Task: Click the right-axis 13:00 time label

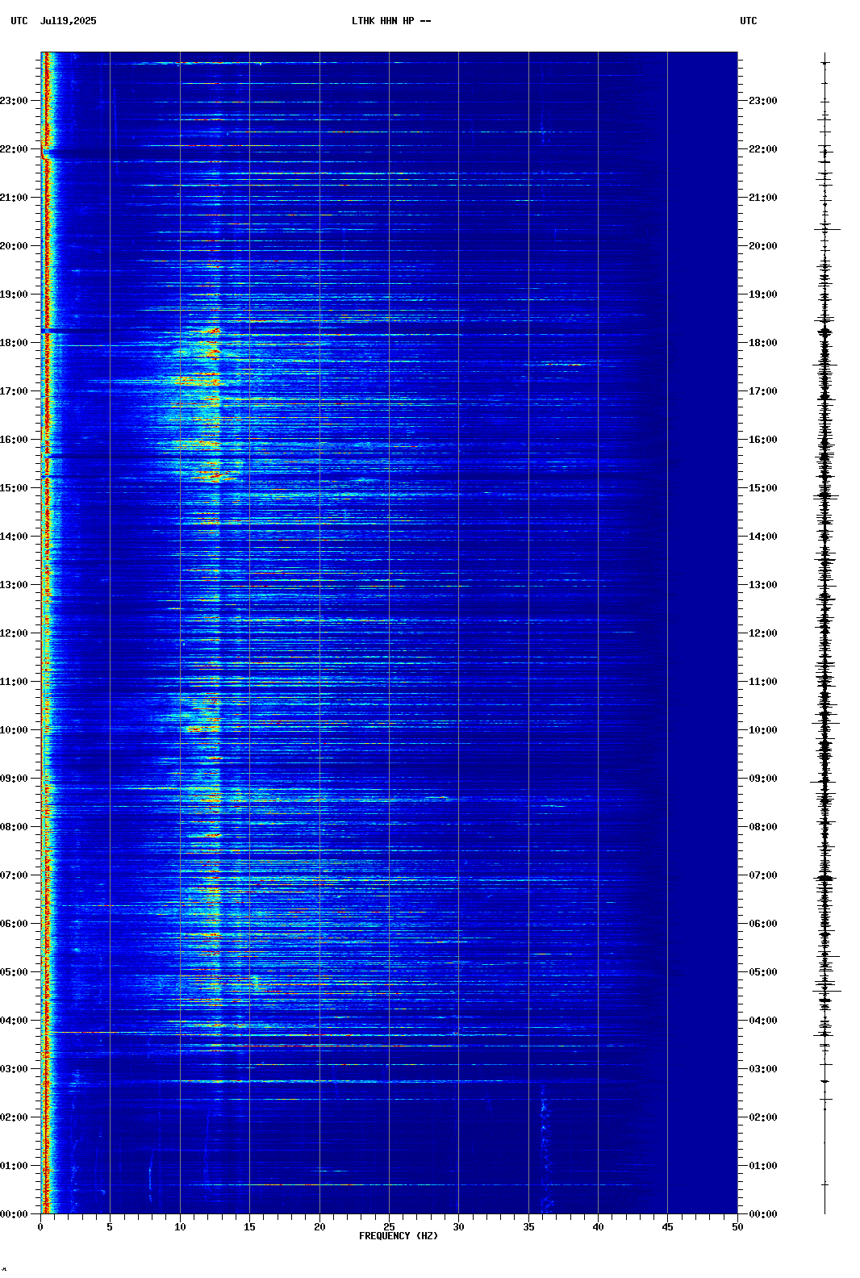Action: 763,585
